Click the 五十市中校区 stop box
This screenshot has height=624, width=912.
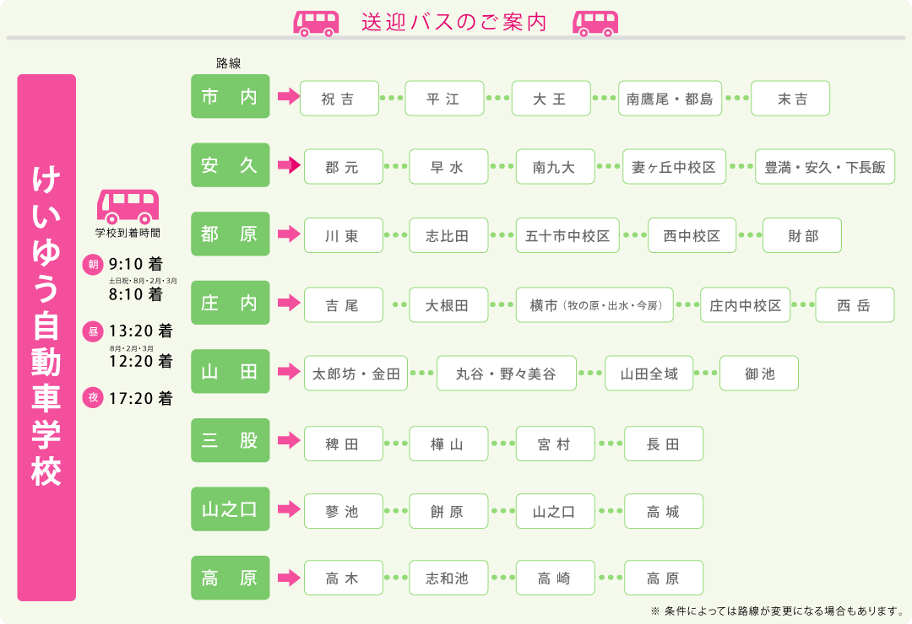567,236
